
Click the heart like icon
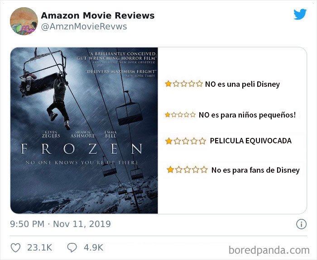tap(15, 248)
